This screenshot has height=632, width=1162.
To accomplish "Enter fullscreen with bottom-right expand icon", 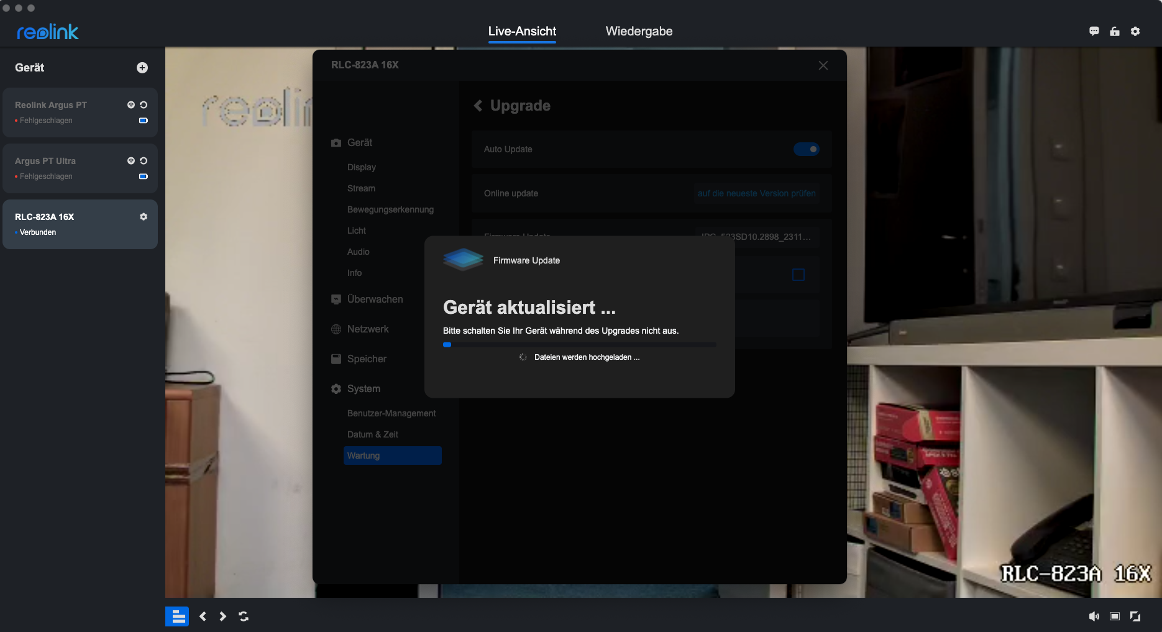I will click(1135, 616).
